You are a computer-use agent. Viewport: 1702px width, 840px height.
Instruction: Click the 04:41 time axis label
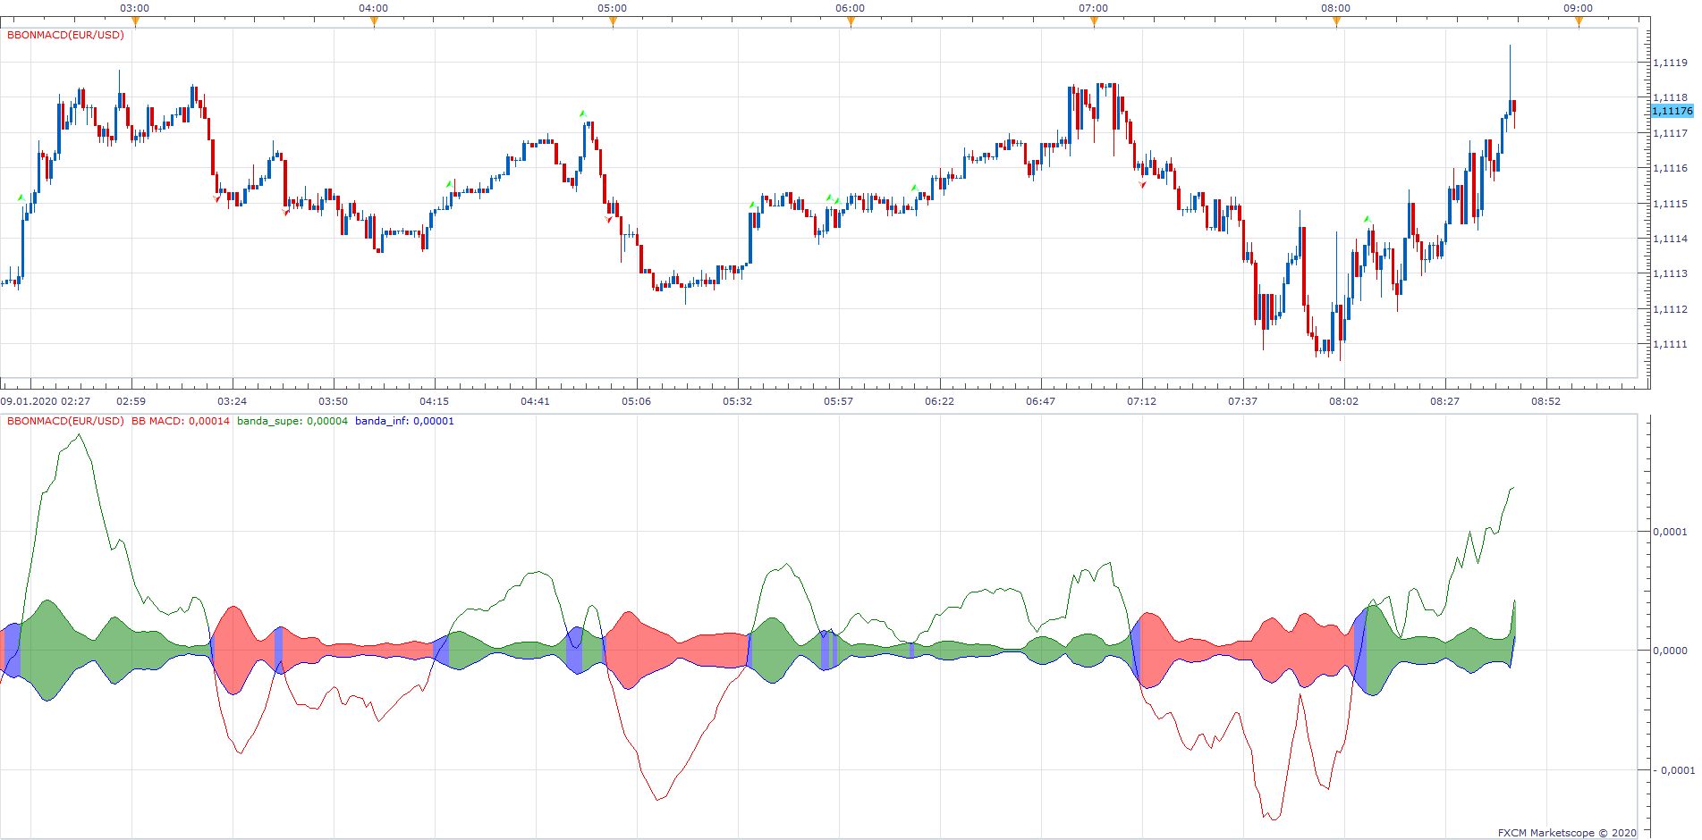coord(536,401)
